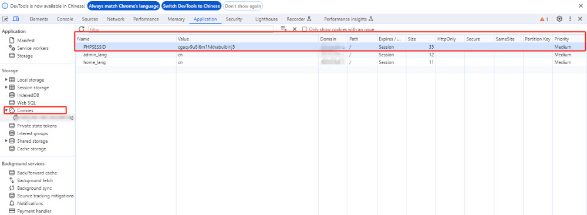Switch to the Memory tab
The height and width of the screenshot is (215, 587).
point(176,19)
